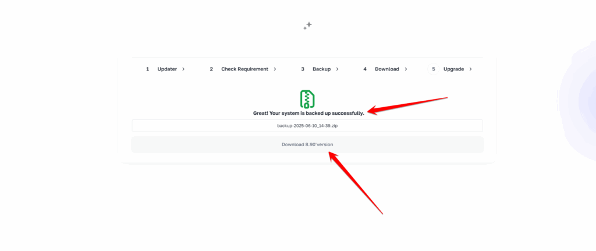The height and width of the screenshot is (251, 596).
Task: Click the circled number 5 step indicator
Action: [433, 69]
